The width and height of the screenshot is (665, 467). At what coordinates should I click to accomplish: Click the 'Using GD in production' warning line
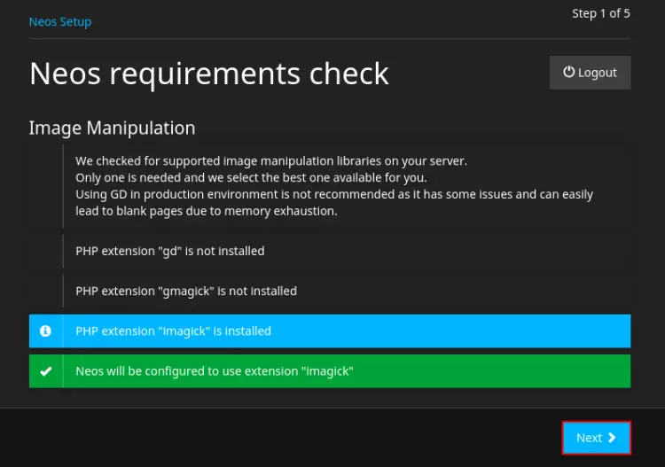click(334, 194)
